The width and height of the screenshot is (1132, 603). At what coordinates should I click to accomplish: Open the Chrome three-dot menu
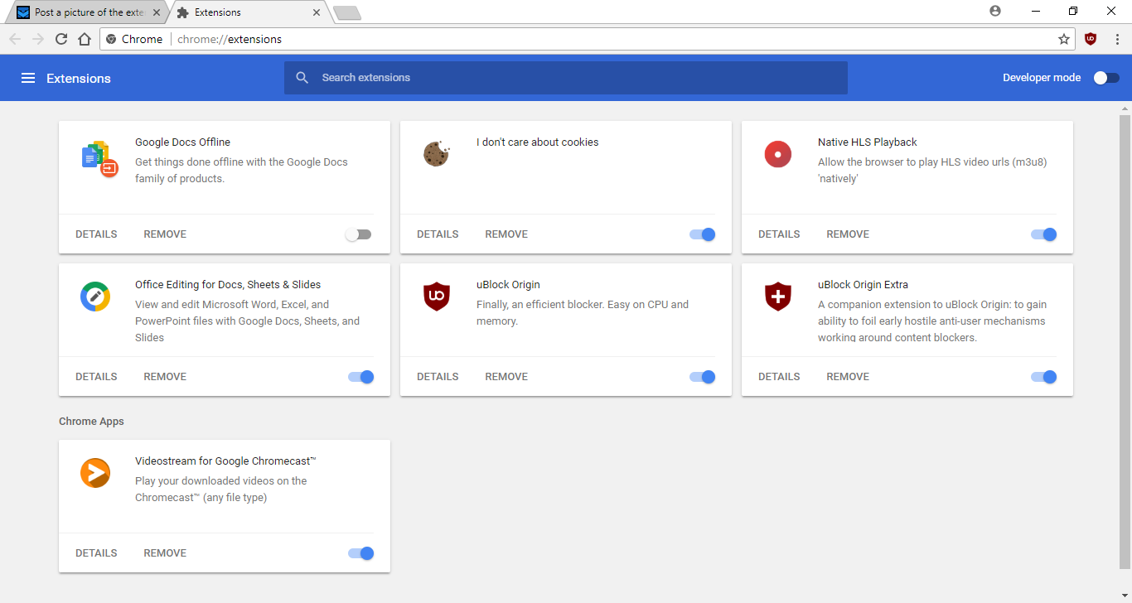coord(1117,39)
